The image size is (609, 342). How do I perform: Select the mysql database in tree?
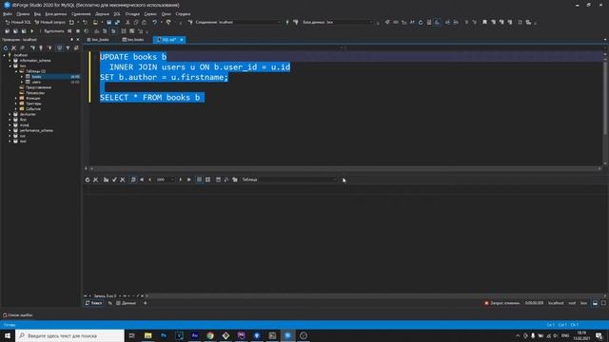point(24,125)
